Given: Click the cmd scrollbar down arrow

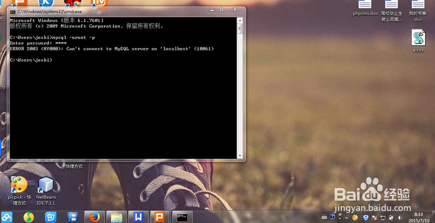Looking at the screenshot, I should pos(240,156).
